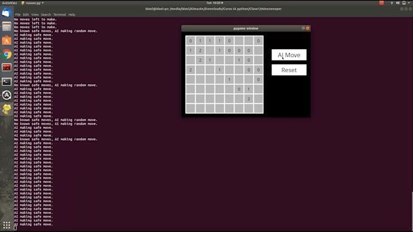Open the Activities overview

pos(10,3)
